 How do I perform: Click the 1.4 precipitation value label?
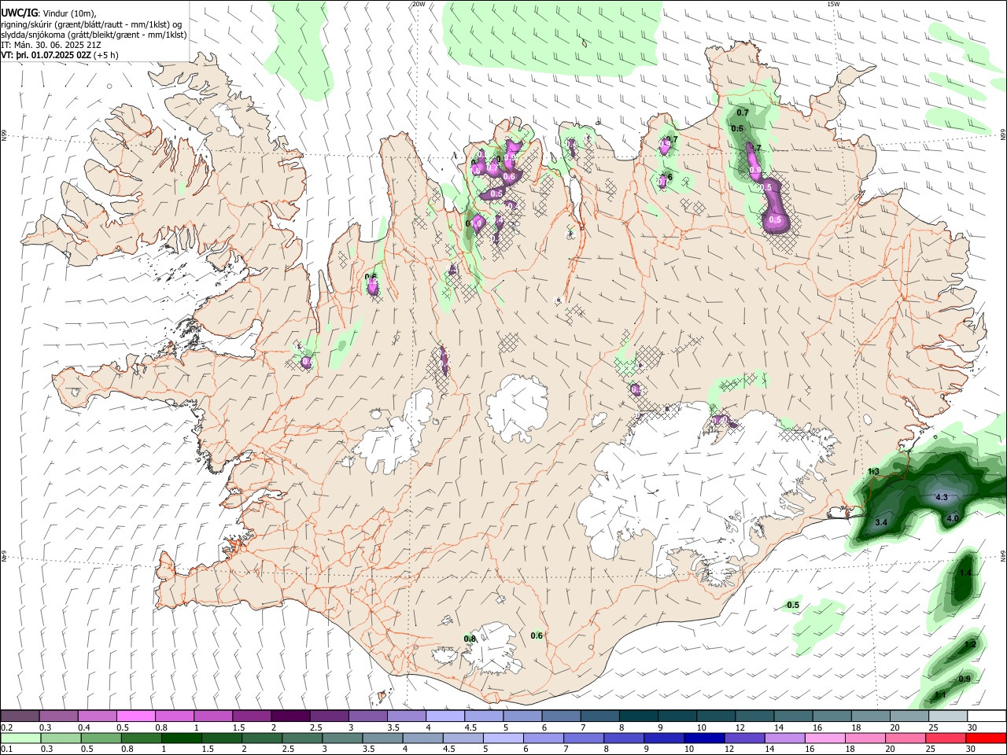(x=966, y=573)
